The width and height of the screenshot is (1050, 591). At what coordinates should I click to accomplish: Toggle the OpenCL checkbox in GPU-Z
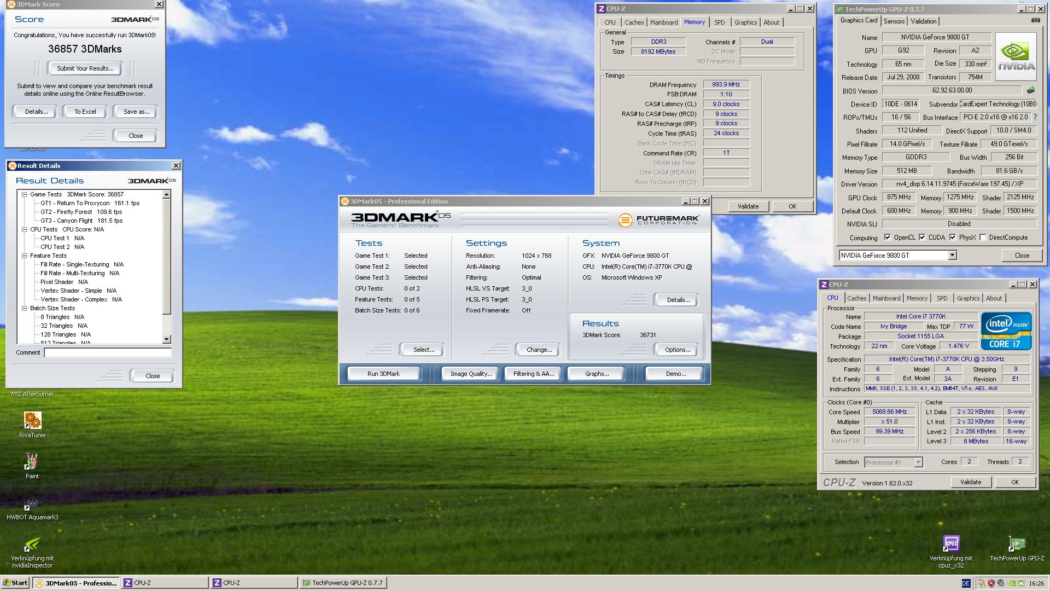point(888,237)
